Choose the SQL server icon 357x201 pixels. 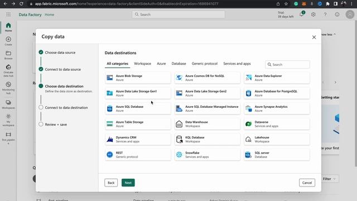pyautogui.click(x=249, y=155)
